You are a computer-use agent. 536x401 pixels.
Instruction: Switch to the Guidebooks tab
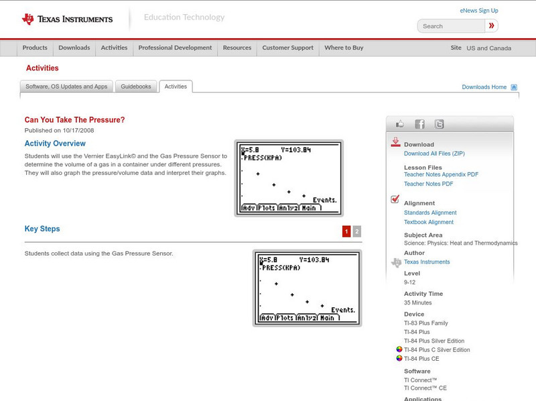pos(137,87)
